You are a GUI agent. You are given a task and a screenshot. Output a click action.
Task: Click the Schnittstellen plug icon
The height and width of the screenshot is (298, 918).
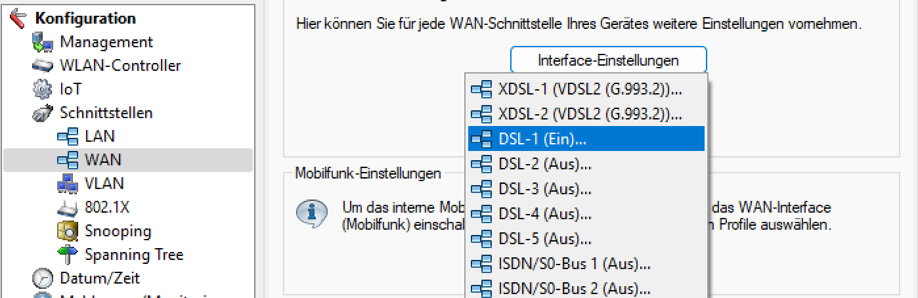(x=42, y=113)
